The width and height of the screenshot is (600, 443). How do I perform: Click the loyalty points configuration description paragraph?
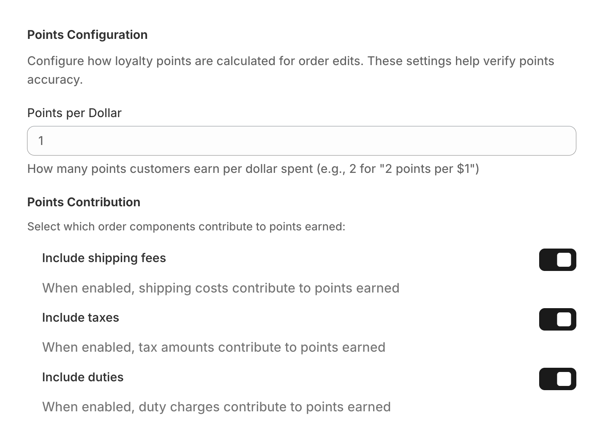[x=291, y=70]
